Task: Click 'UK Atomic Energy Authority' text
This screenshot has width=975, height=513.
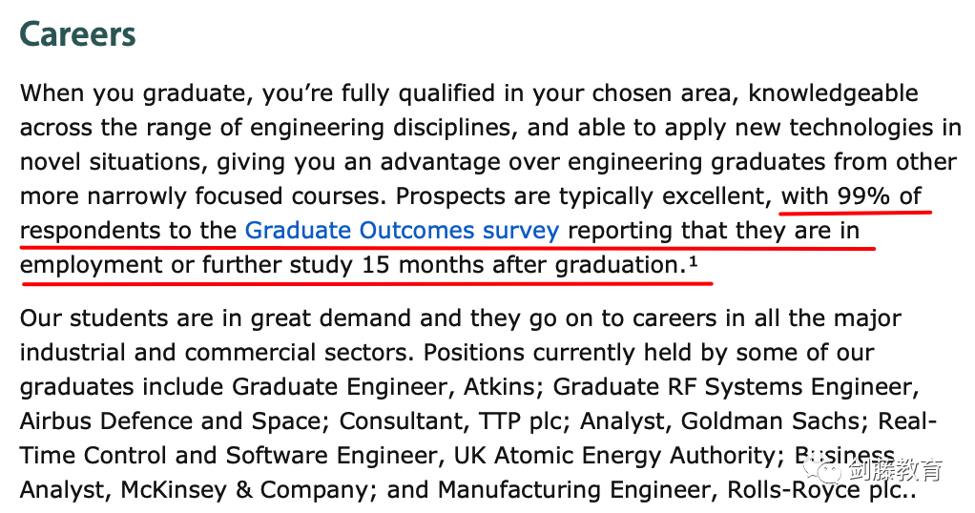Action: coord(614,456)
